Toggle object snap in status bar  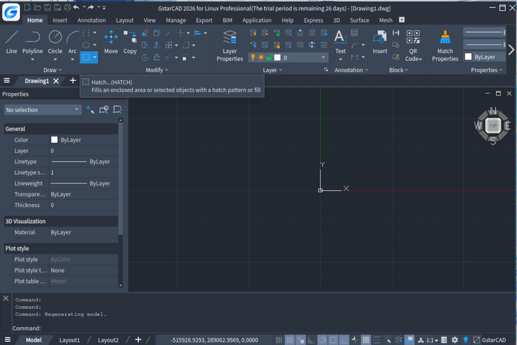click(x=333, y=340)
